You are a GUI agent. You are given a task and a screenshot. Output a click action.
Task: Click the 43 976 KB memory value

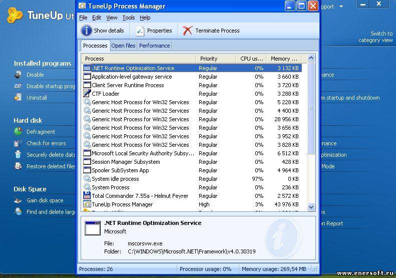click(x=287, y=204)
